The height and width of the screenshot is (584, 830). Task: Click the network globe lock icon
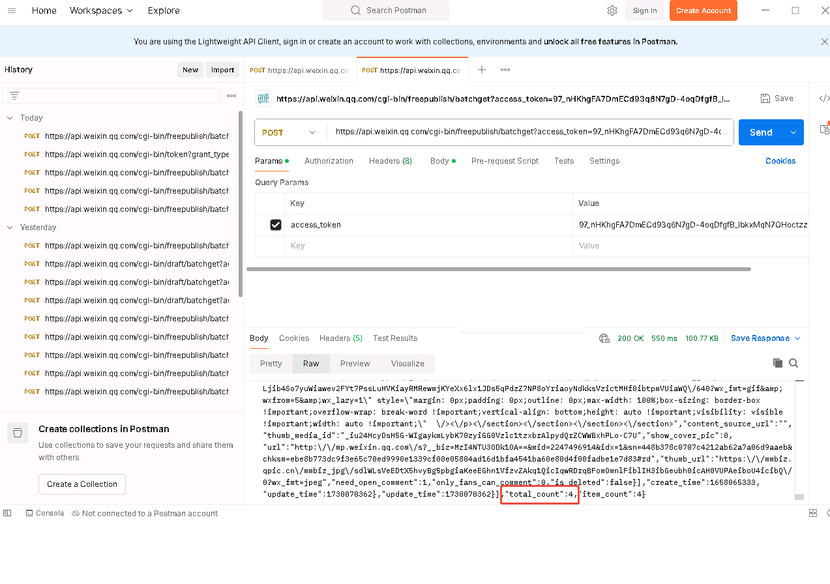click(x=604, y=338)
